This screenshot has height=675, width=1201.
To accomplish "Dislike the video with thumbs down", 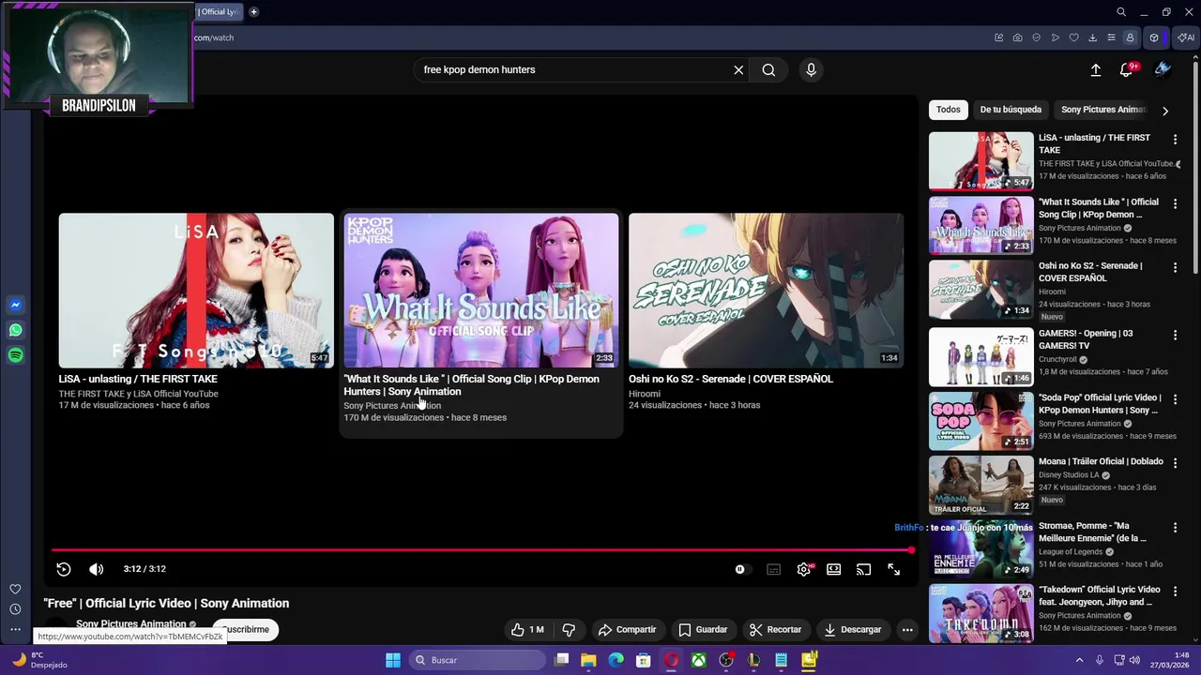I will pyautogui.click(x=569, y=630).
